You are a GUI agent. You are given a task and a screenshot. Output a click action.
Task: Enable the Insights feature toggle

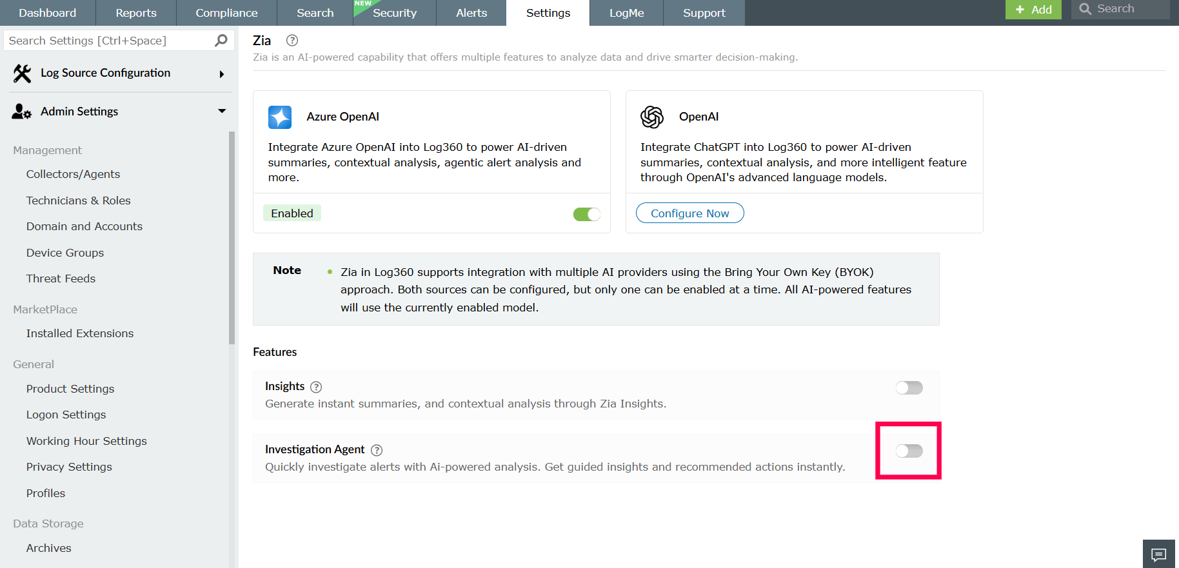pyautogui.click(x=909, y=387)
